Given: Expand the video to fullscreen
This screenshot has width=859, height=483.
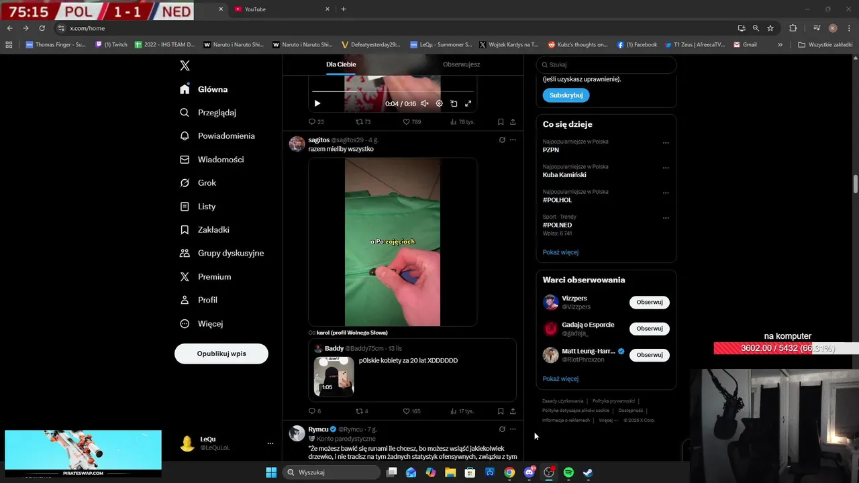Looking at the screenshot, I should click(x=468, y=103).
